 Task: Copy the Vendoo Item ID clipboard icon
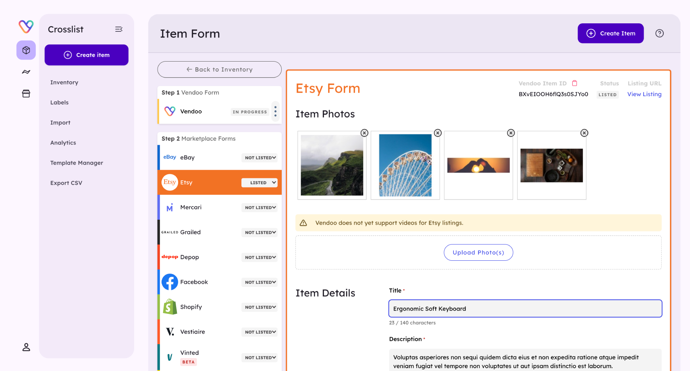575,83
